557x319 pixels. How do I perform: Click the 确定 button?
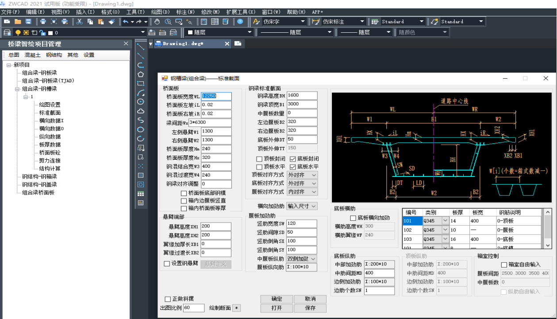click(x=277, y=299)
